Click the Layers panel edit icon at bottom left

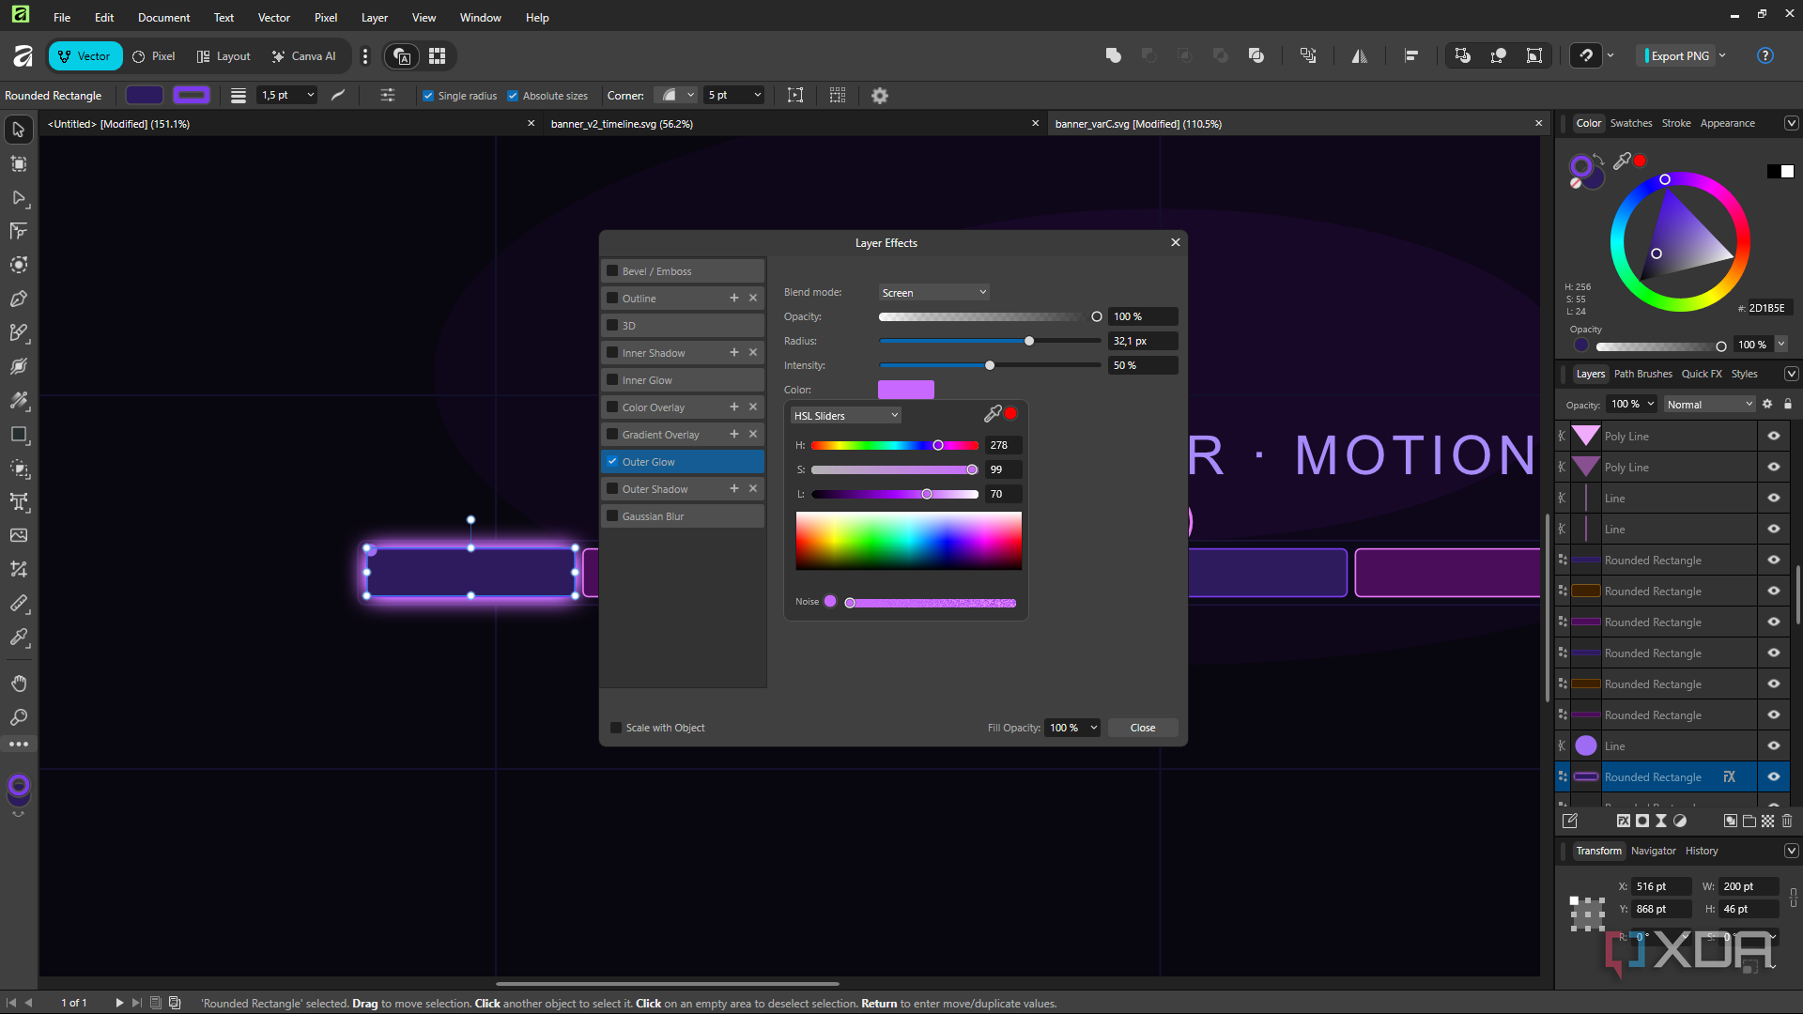pos(1569,821)
